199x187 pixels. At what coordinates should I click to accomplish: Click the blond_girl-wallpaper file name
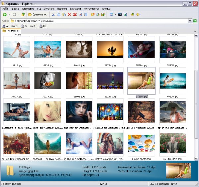coord(47,128)
